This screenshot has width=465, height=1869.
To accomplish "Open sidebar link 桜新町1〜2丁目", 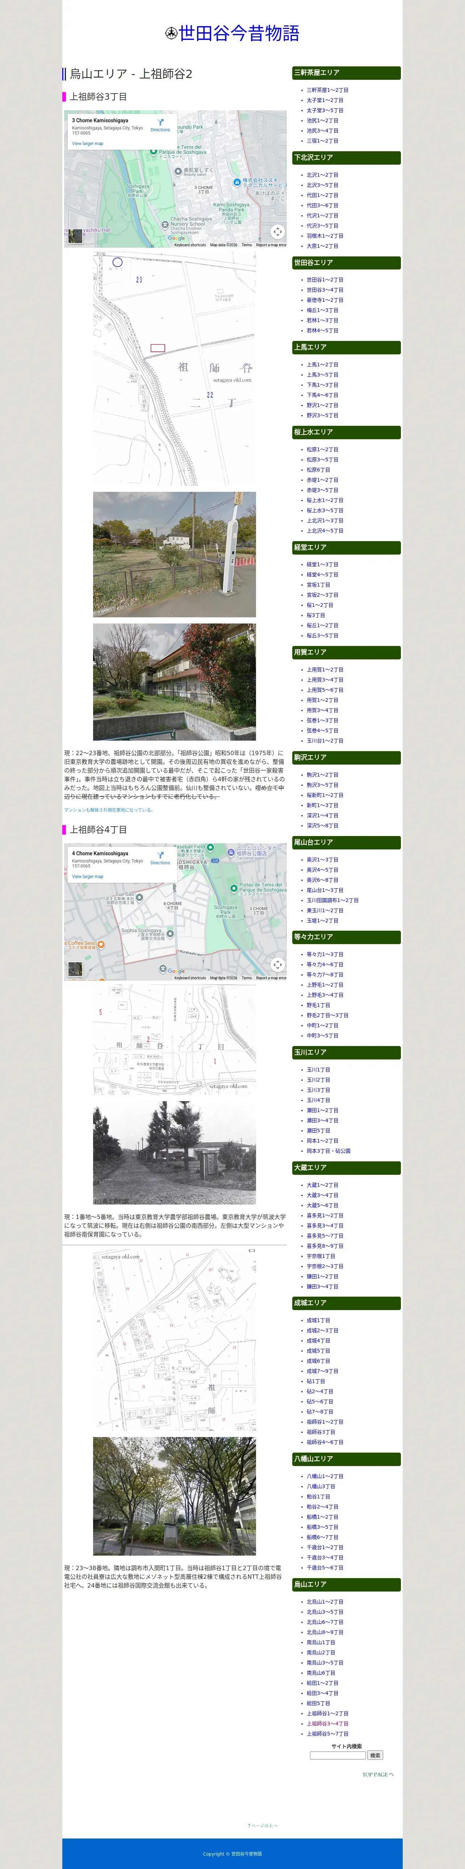I will [325, 795].
